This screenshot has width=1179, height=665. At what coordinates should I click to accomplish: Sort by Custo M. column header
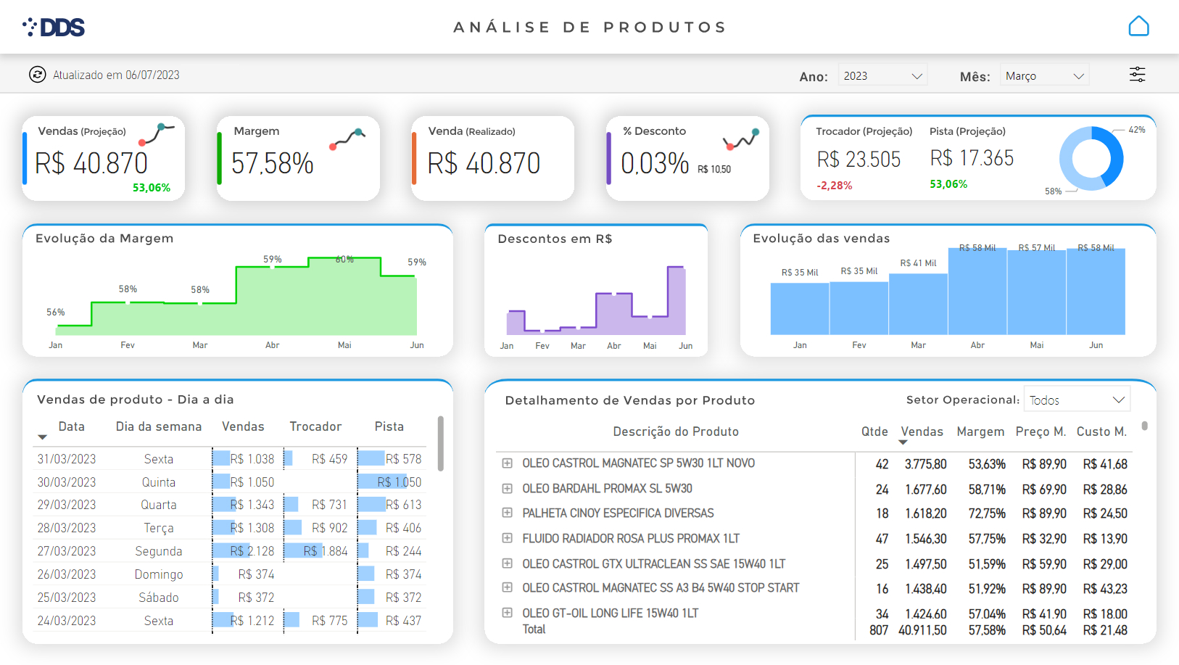coord(1101,431)
